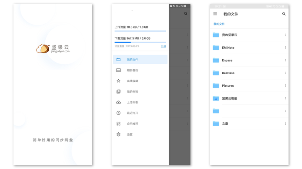Tap the 简单好用的同步网盘 slogan text
This screenshot has height=169, width=302.
53,140
